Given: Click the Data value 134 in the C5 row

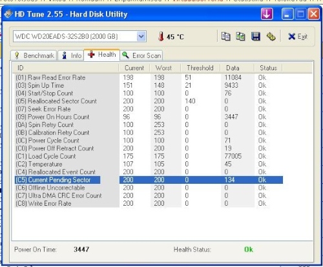Looking at the screenshot, I should point(229,180).
